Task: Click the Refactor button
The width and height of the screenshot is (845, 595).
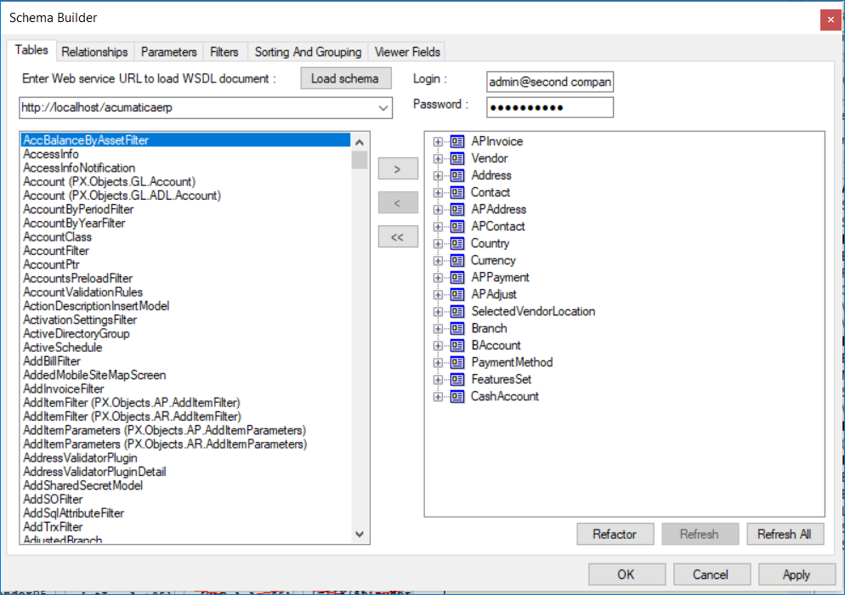Action: (x=615, y=534)
